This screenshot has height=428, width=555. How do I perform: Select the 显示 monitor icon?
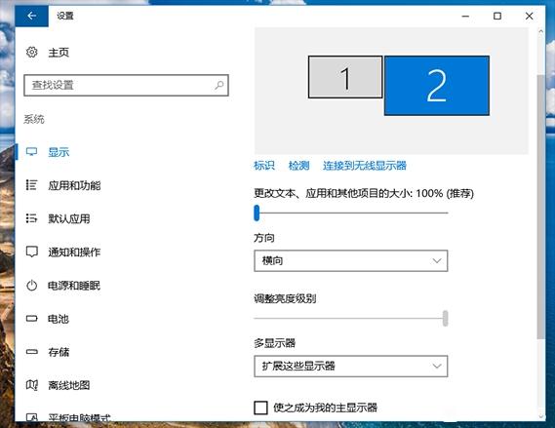[31, 152]
